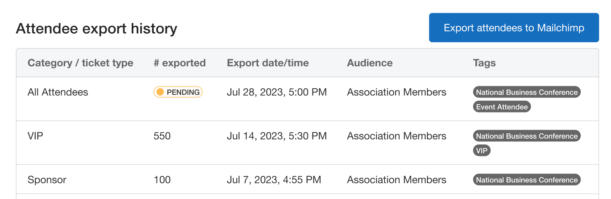Click the VIP tag pill
Screen dimensions: 611x199
click(x=481, y=151)
